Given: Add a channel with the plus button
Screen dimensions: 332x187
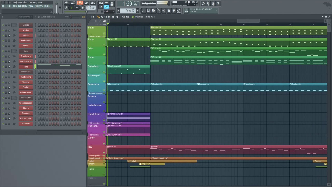Looking at the screenshot, I should point(26,132).
